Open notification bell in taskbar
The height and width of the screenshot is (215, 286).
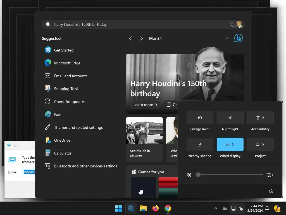tap(267, 208)
